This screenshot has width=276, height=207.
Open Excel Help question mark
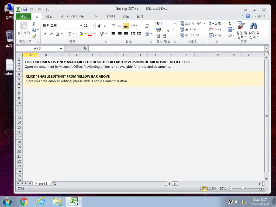[x=248, y=16]
